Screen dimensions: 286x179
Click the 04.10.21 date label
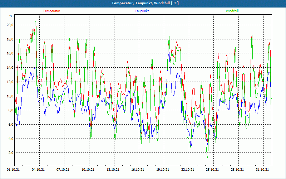pos(38,170)
